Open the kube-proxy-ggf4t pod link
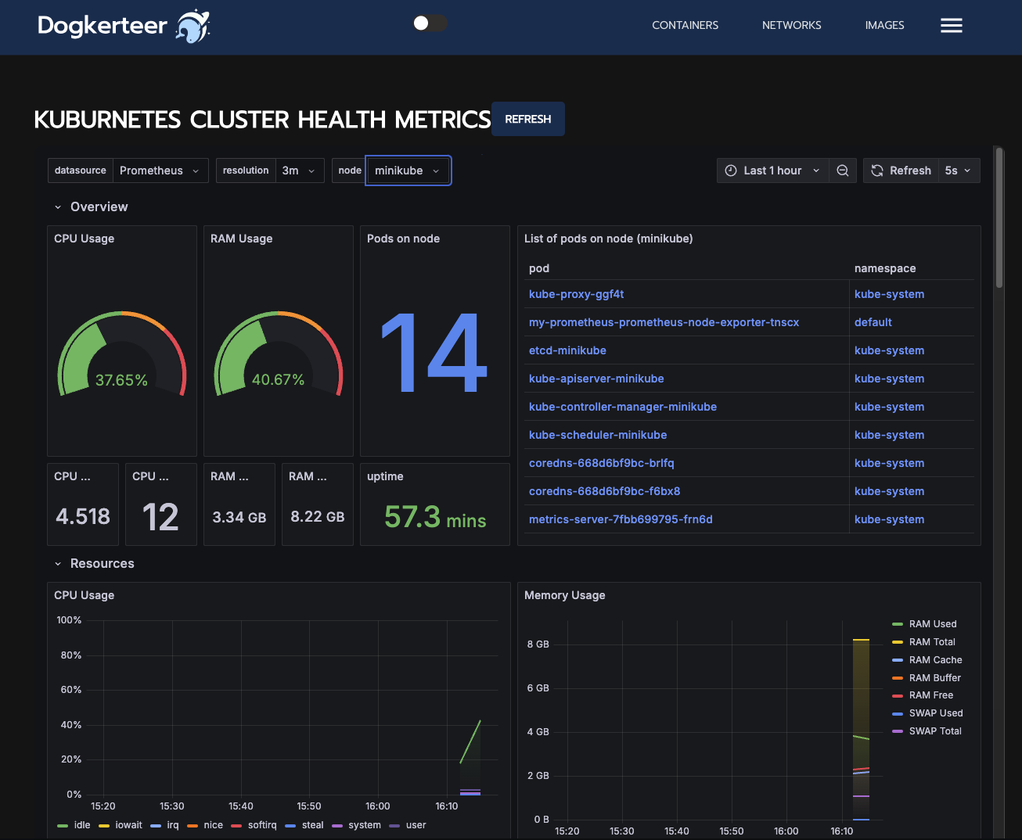The image size is (1022, 840). (x=576, y=293)
